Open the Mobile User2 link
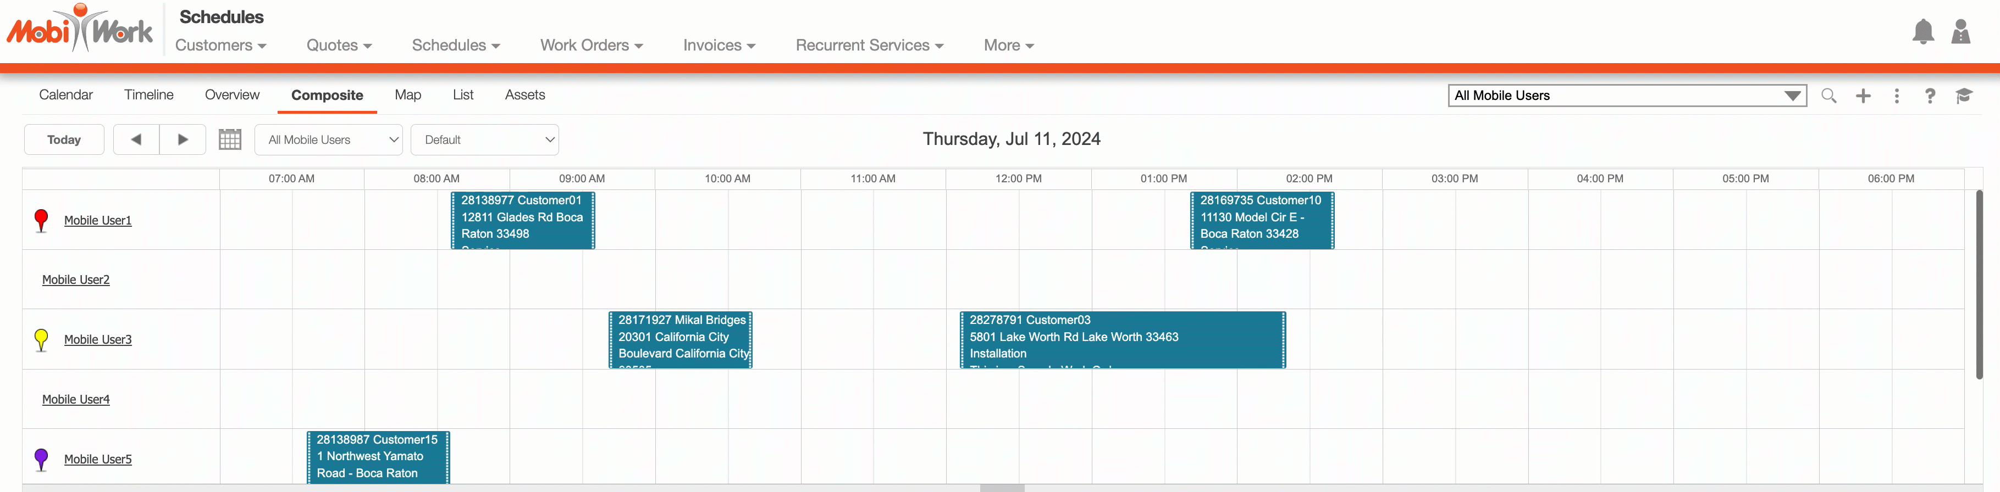The height and width of the screenshot is (492, 2000). tap(76, 279)
